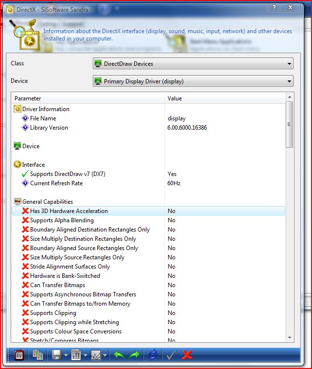The image size is (312, 369).
Task: Select the Device group row with the monitor icon
Action: (149, 146)
